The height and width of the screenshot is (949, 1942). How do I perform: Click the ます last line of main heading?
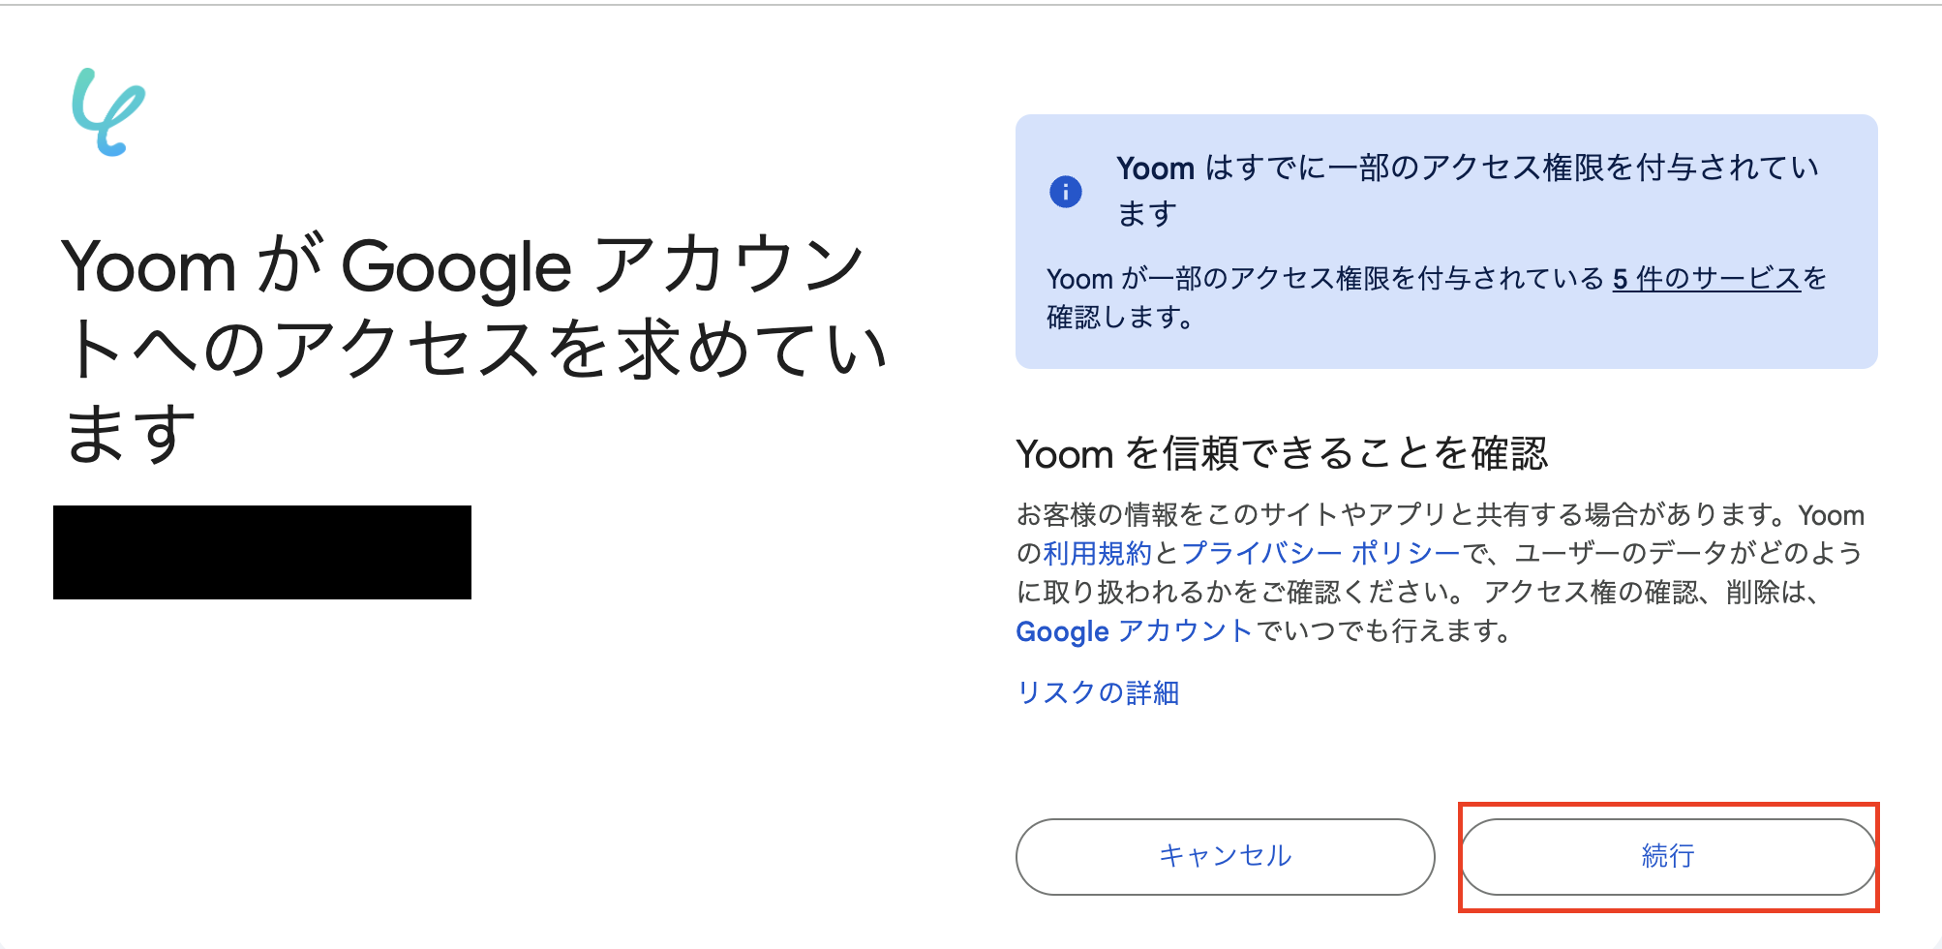(x=130, y=433)
